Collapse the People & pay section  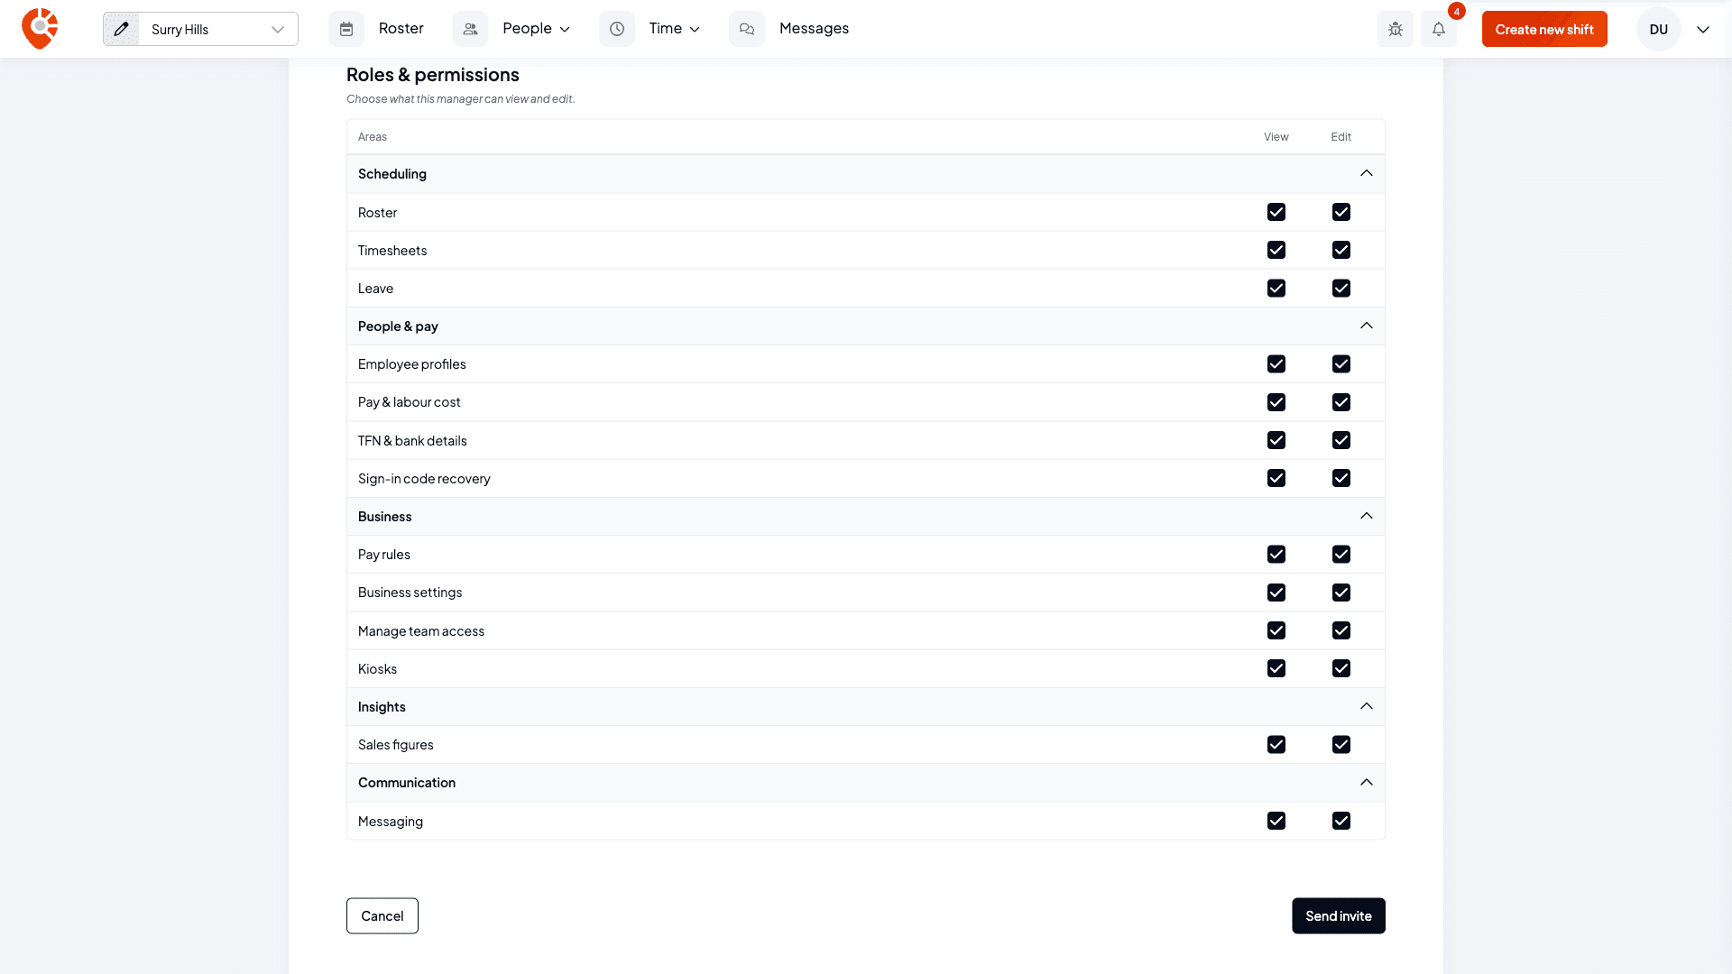(1367, 326)
